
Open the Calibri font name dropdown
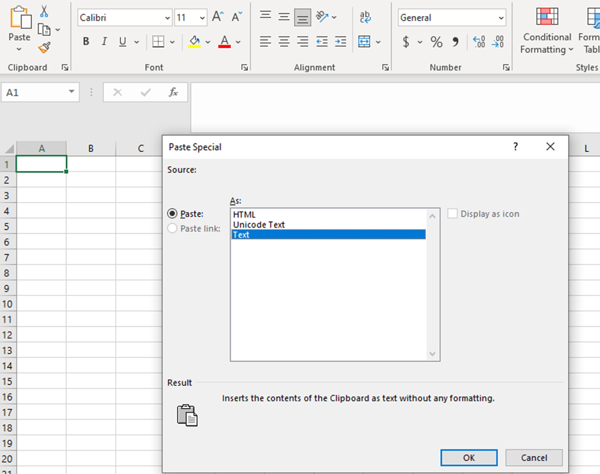pyautogui.click(x=167, y=18)
